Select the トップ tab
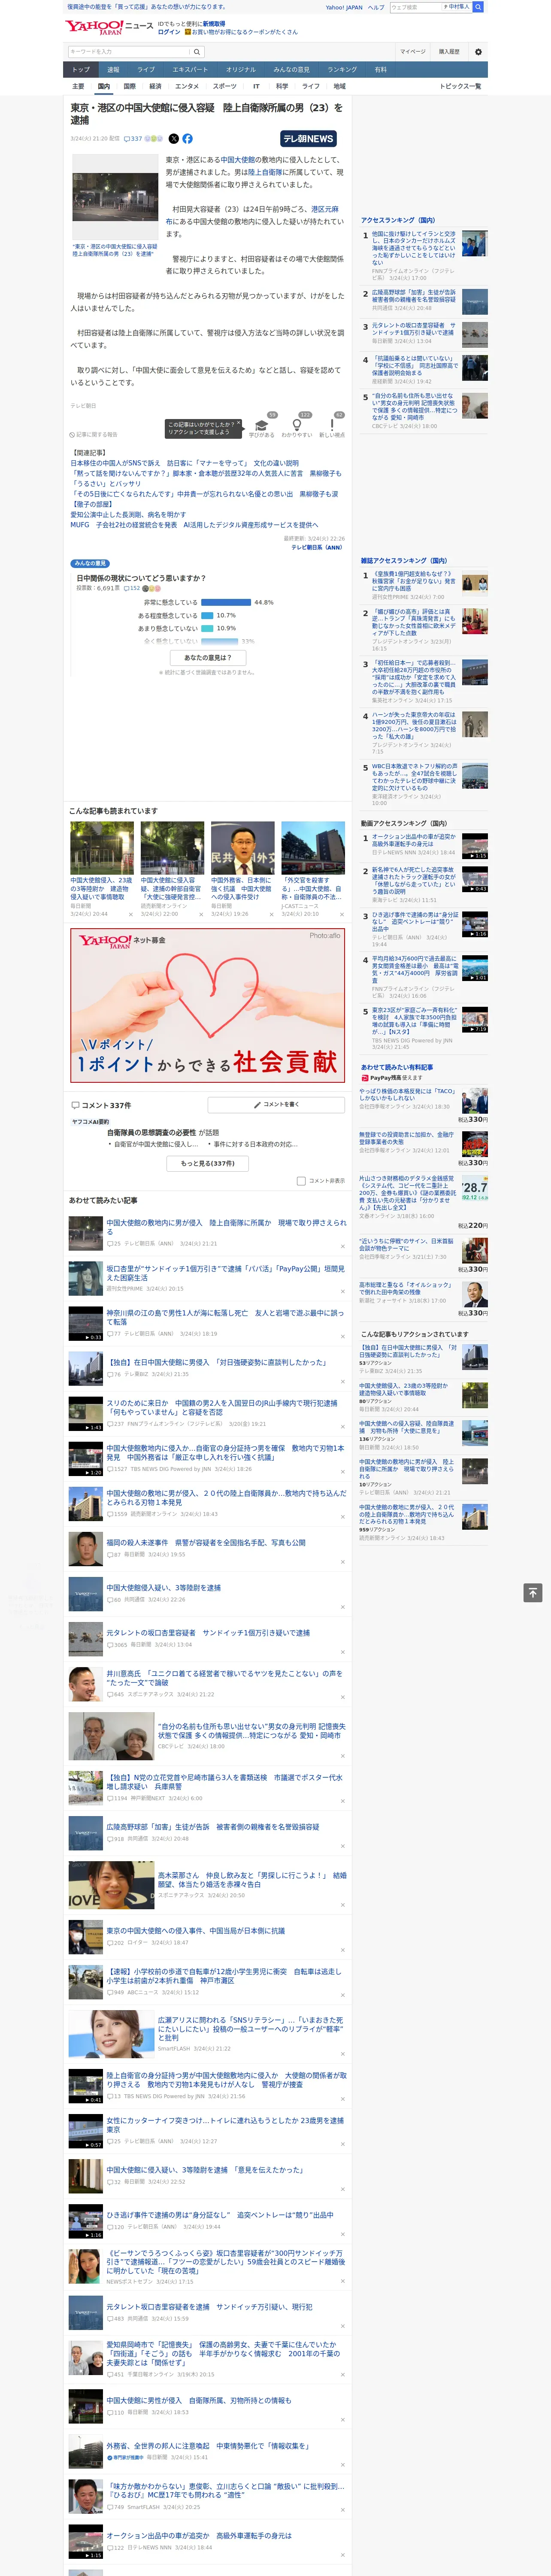Screen dimensions: 551x2576 81,70
